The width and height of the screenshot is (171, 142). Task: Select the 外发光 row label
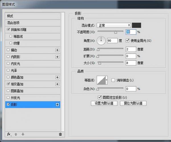tap(15, 98)
